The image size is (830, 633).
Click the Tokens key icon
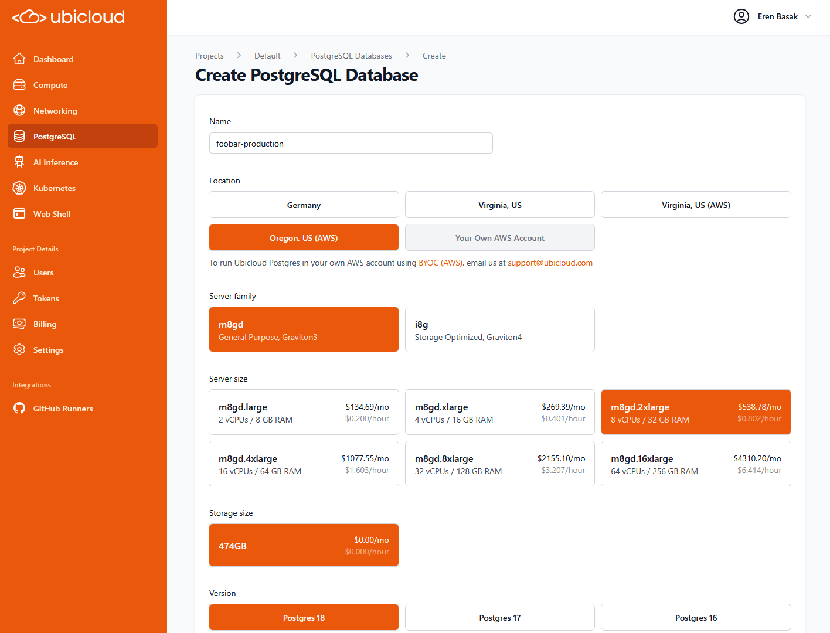pos(19,298)
